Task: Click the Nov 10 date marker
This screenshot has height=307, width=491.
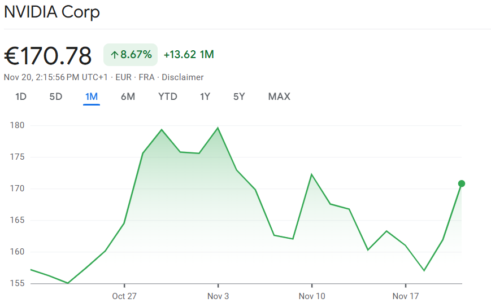Action: point(311,296)
